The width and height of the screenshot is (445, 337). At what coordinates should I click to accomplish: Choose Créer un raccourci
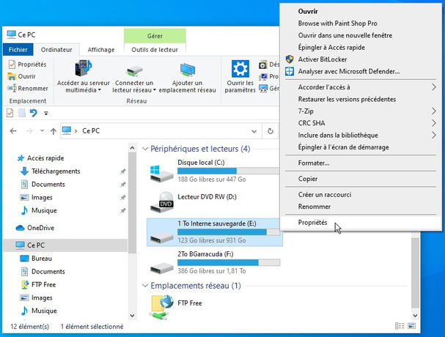[361, 195]
